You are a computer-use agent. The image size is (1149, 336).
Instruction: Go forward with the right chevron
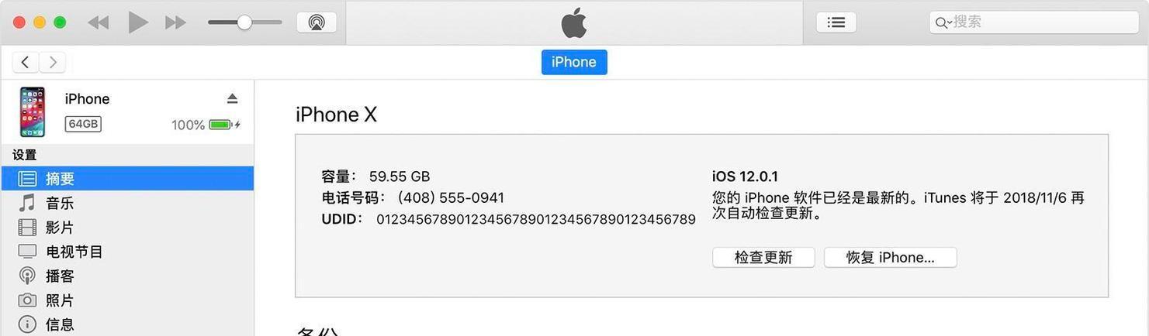(52, 63)
